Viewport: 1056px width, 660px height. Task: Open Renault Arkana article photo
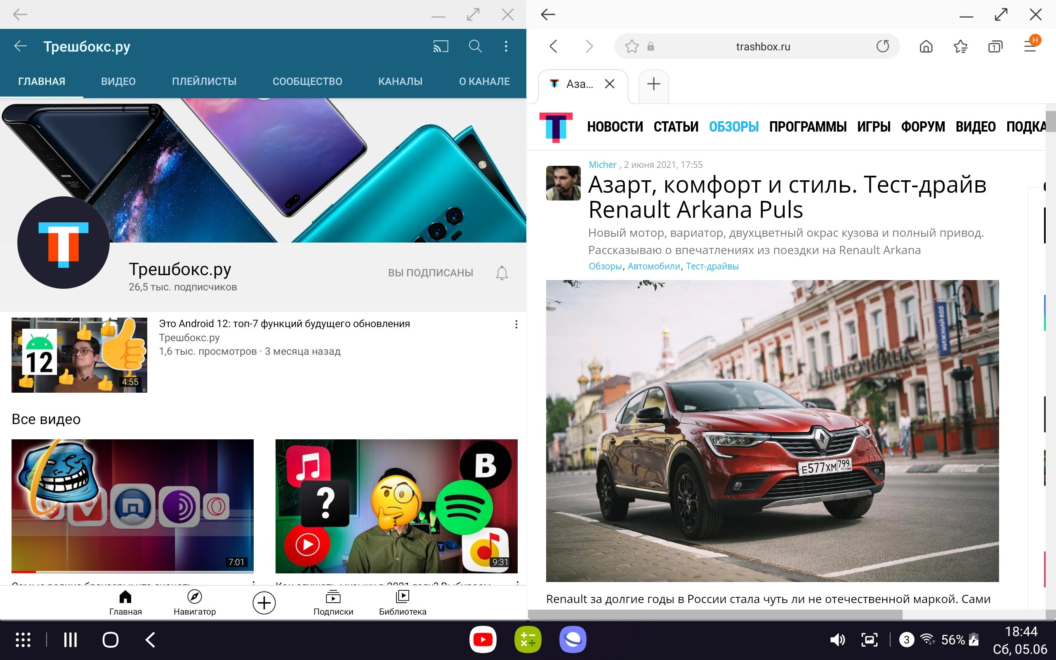coord(772,431)
